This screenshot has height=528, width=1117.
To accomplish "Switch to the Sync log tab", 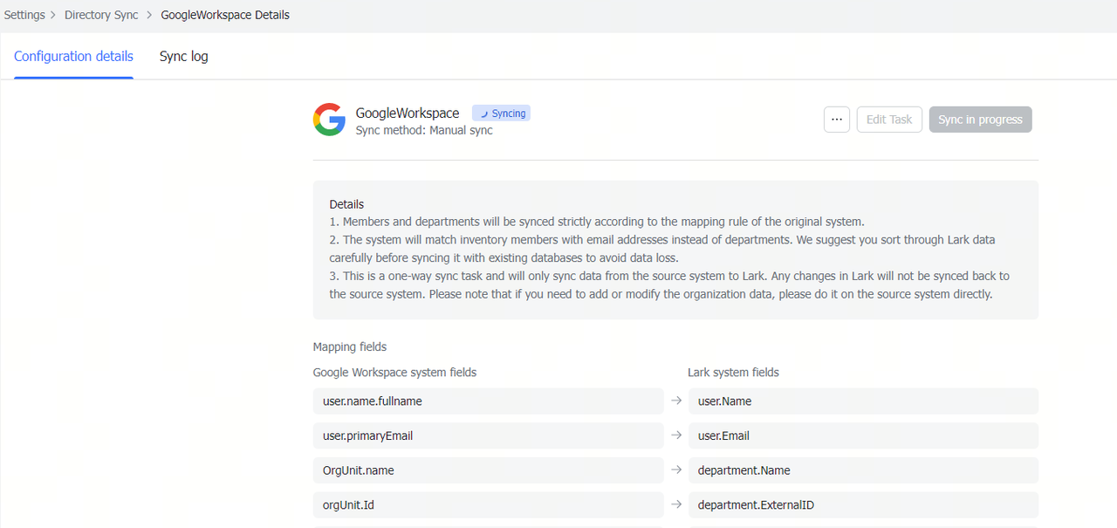I will coord(183,56).
